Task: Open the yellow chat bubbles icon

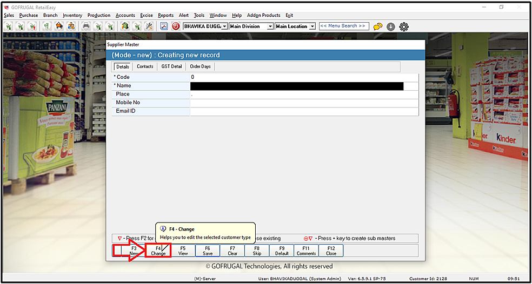Action: (x=378, y=26)
